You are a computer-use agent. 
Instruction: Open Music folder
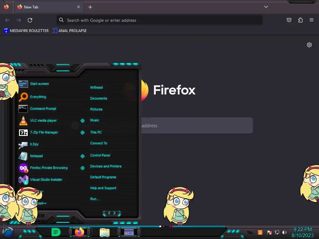tap(95, 120)
